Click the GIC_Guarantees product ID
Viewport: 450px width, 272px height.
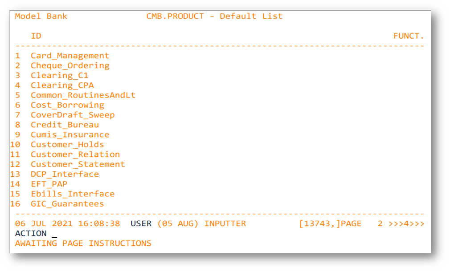(x=67, y=203)
